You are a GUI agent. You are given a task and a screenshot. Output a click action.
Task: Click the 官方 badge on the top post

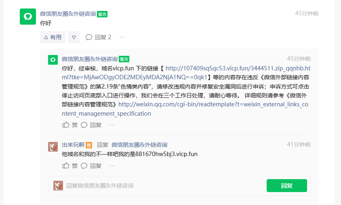[x=102, y=14]
